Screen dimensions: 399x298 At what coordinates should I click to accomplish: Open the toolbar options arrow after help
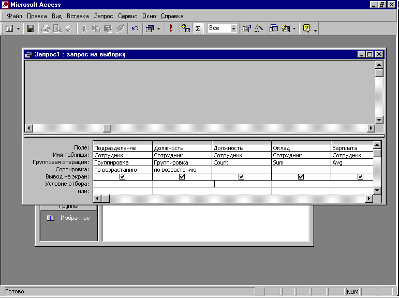tap(315, 30)
